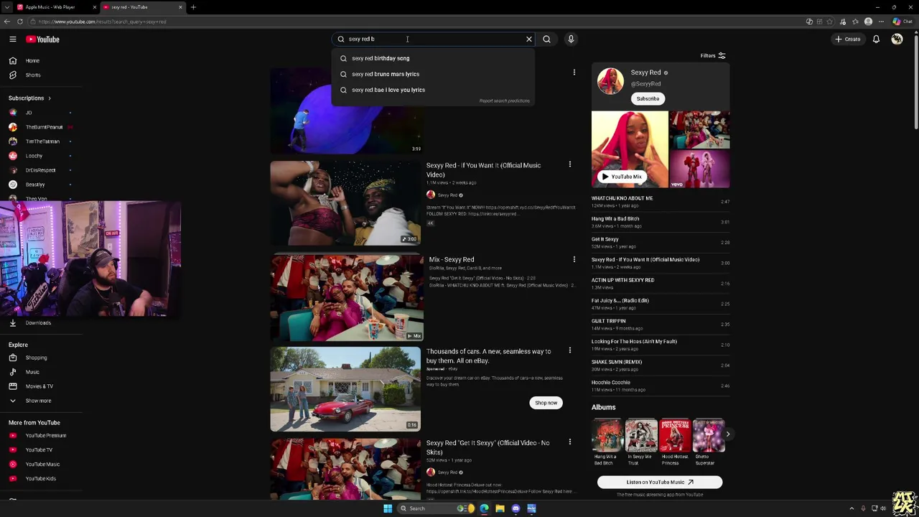919x517 pixels.
Task: Click Listen on YouTube Music
Action: pyautogui.click(x=660, y=483)
